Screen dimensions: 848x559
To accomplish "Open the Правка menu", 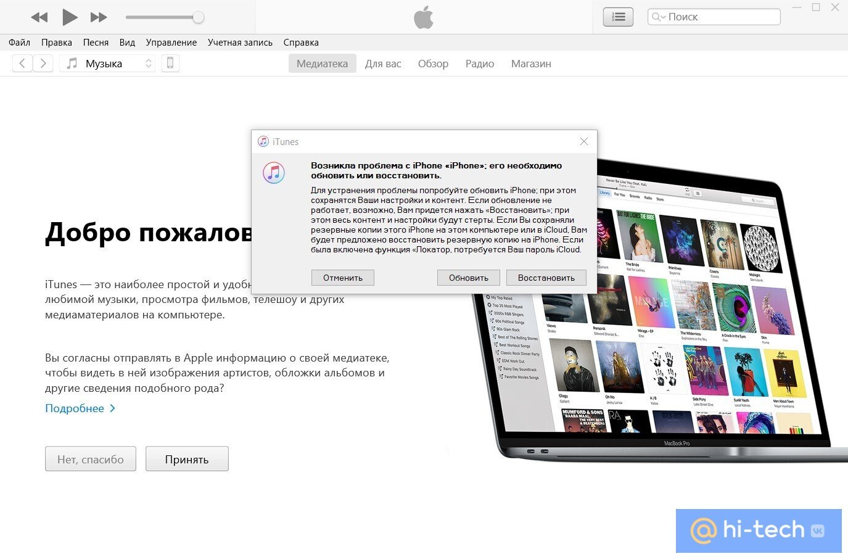I will click(57, 43).
